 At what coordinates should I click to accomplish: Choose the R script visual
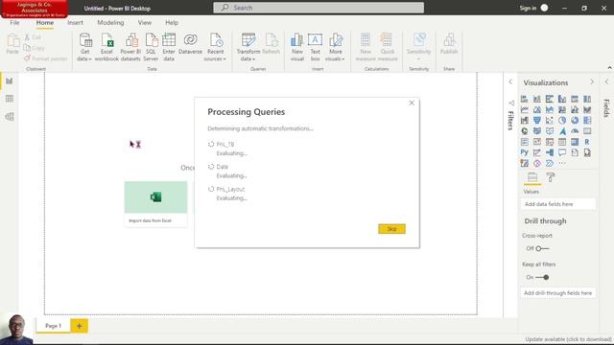pyautogui.click(x=587, y=142)
